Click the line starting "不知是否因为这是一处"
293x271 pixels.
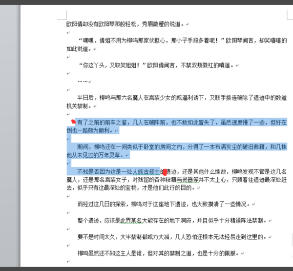point(182,171)
